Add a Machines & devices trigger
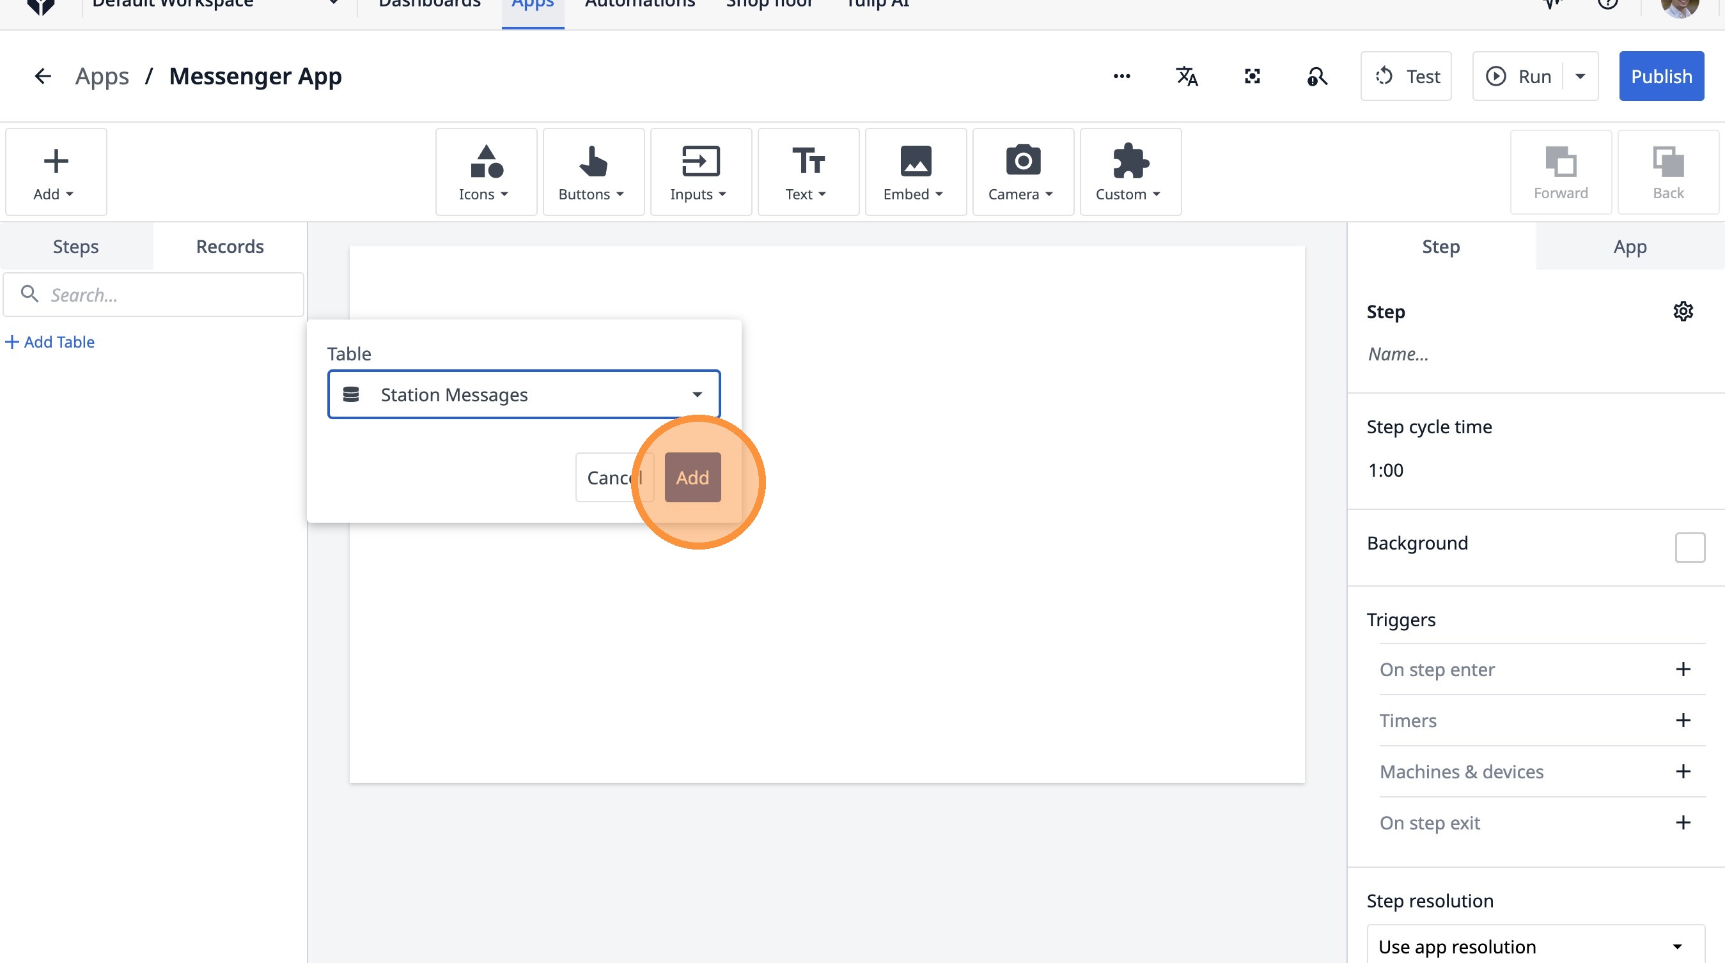 click(x=1683, y=771)
